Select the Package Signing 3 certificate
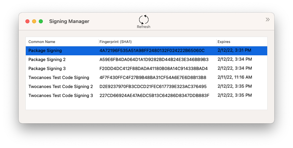The width and height of the screenshot is (293, 148). coord(146,69)
